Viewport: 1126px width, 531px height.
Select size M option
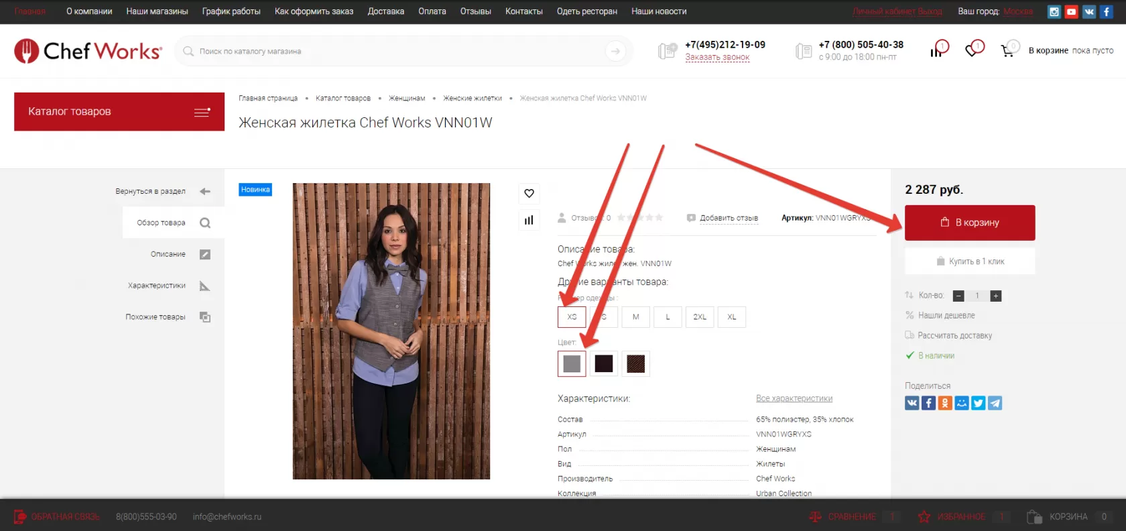pos(635,317)
